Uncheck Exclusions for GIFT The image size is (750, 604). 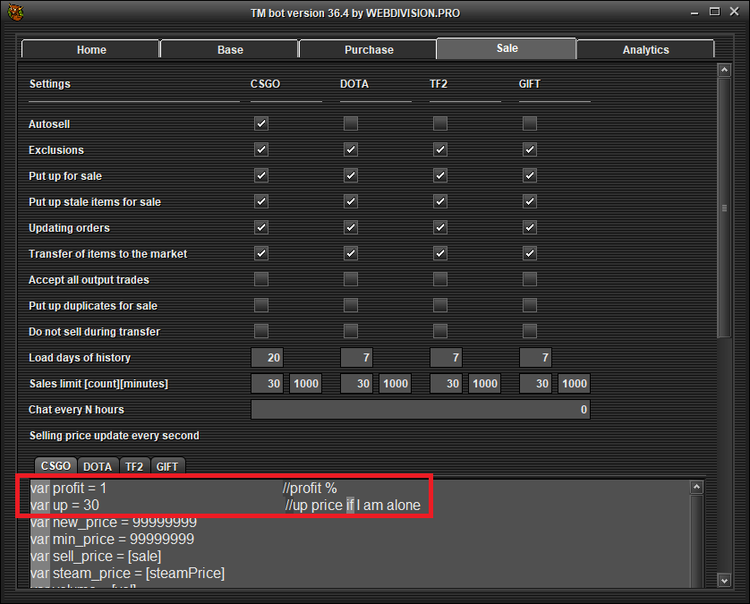pyautogui.click(x=530, y=149)
